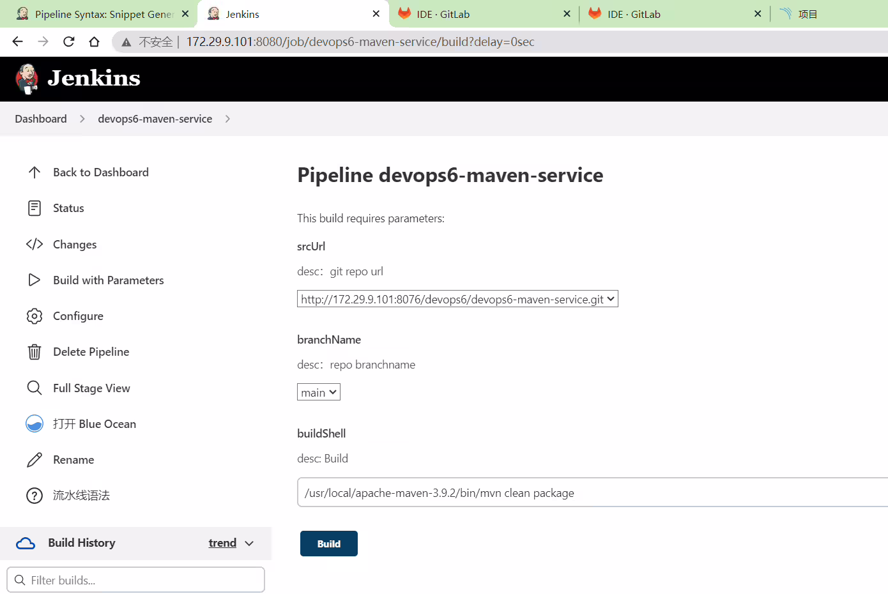Click Back to Dashboard text link

[101, 172]
